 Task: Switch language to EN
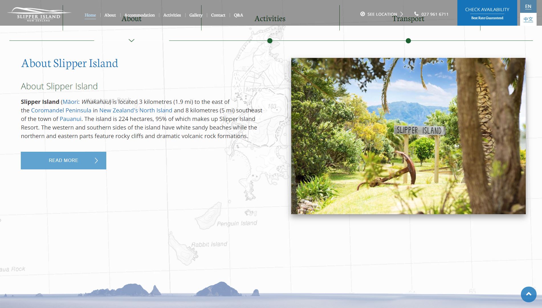(528, 6)
